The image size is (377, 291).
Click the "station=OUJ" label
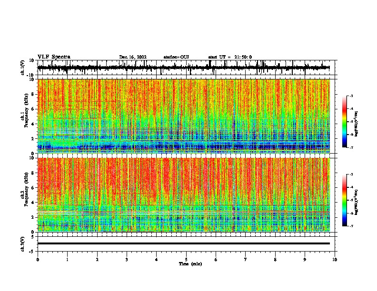(x=176, y=57)
